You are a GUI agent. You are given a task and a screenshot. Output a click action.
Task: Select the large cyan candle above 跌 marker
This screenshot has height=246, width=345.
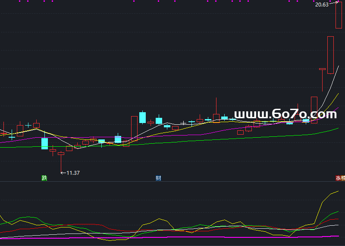44,143
